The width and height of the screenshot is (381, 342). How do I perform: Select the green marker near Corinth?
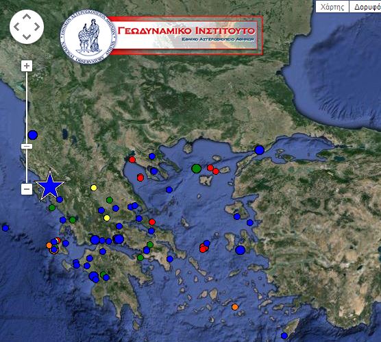pos(140,258)
